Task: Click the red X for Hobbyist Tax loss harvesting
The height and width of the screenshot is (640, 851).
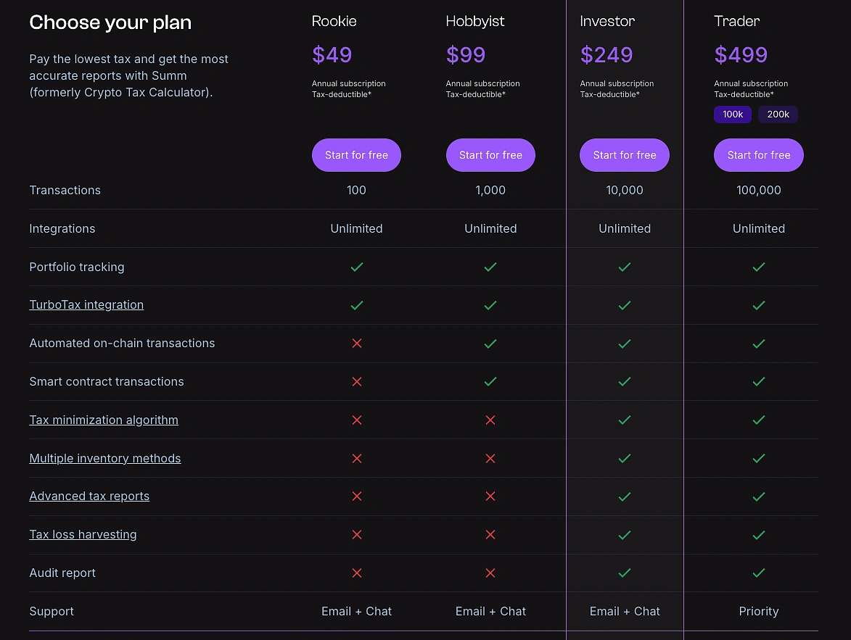Action: 490,535
